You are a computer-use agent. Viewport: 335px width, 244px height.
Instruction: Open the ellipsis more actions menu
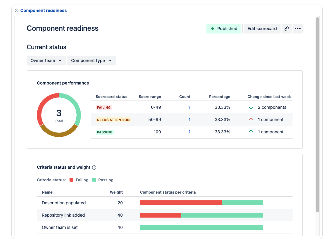(x=297, y=28)
